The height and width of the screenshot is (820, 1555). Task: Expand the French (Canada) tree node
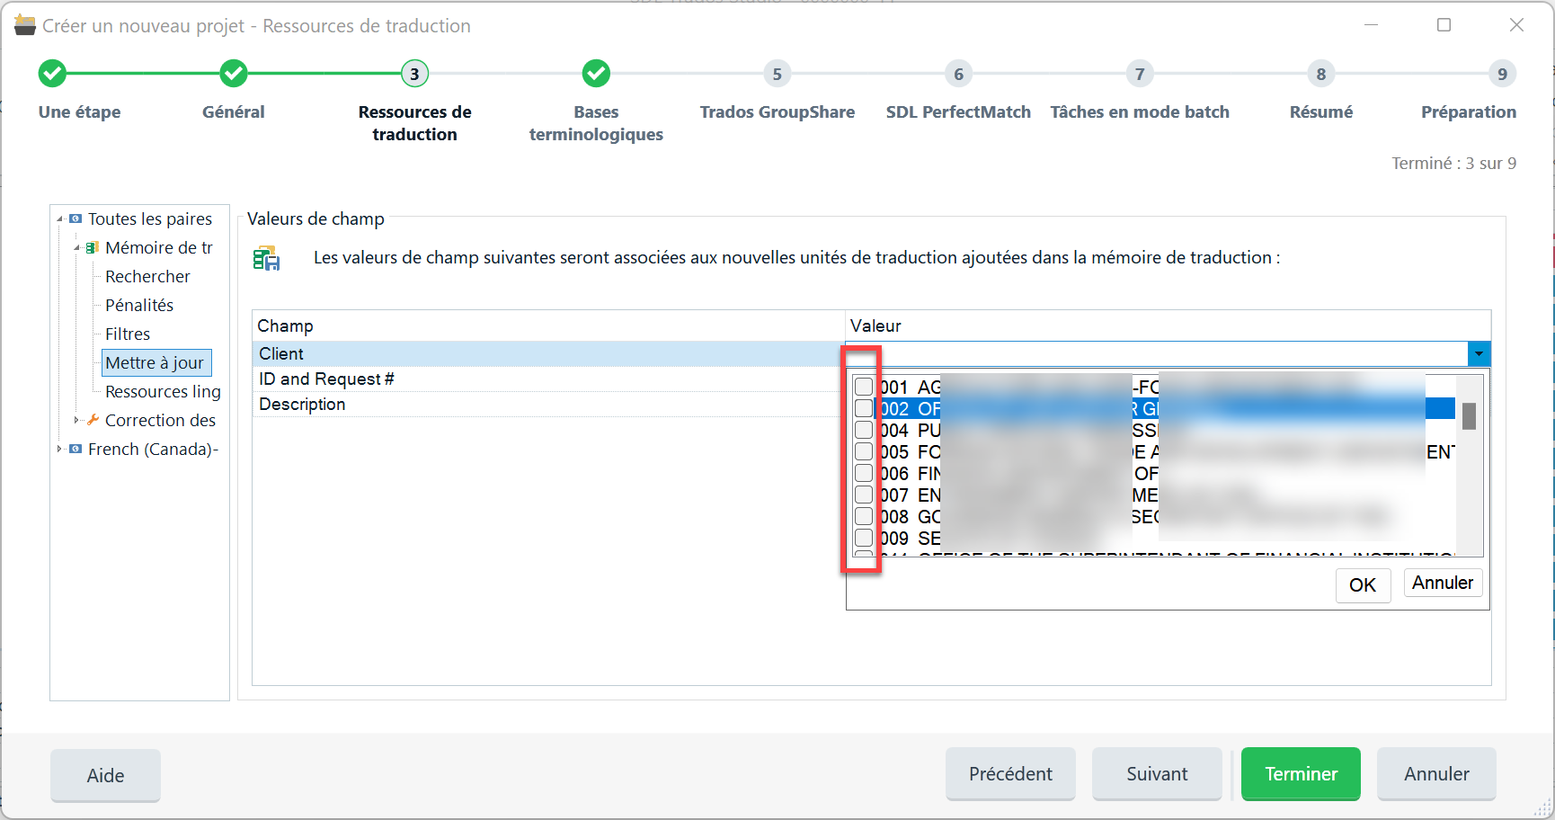[60, 449]
